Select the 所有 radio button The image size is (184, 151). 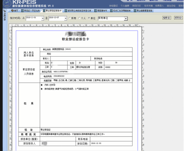70,18
